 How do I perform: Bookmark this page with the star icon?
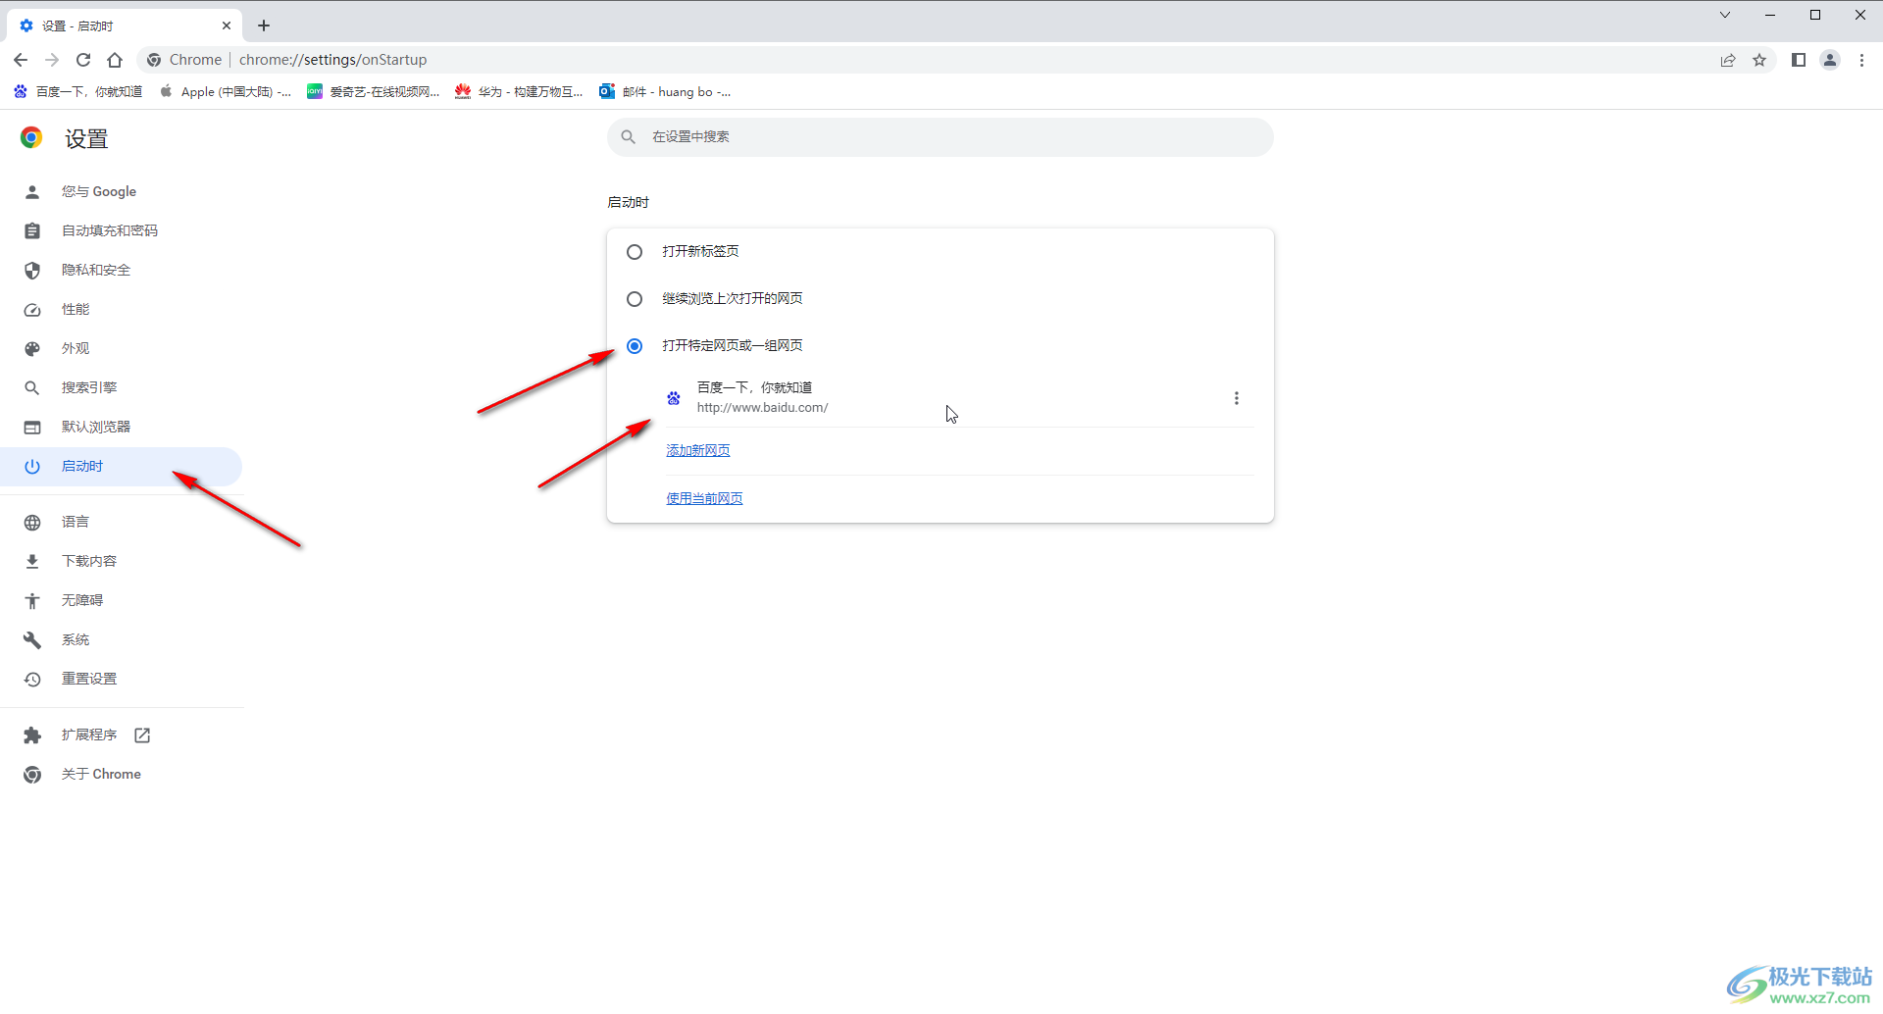point(1759,60)
